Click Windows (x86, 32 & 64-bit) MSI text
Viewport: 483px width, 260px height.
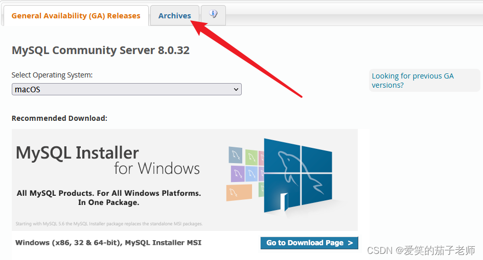coord(108,243)
